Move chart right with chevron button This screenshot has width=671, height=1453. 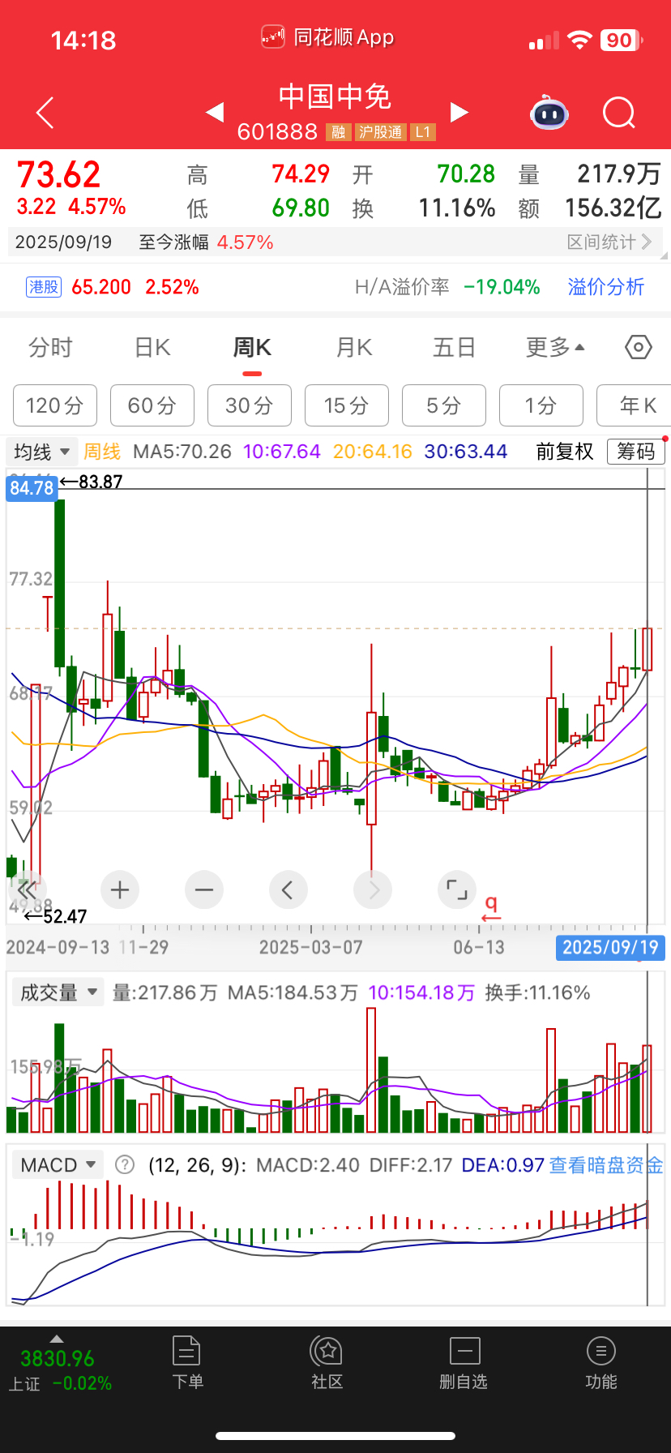click(x=373, y=890)
